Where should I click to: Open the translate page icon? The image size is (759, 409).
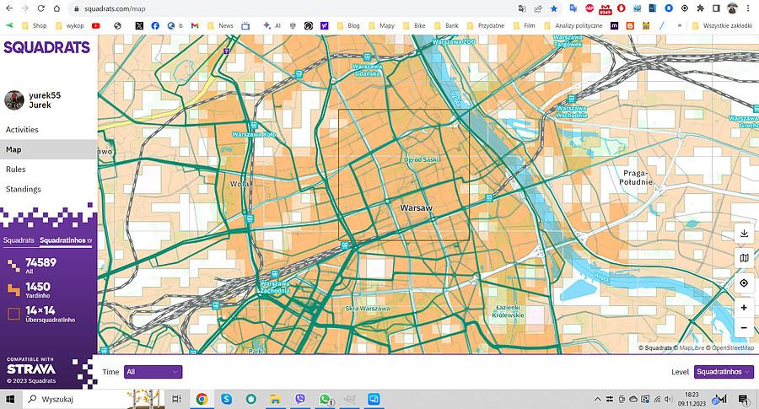tap(522, 8)
